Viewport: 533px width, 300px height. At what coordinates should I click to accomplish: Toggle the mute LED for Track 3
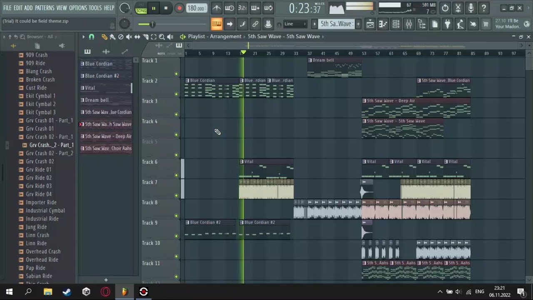pyautogui.click(x=176, y=114)
